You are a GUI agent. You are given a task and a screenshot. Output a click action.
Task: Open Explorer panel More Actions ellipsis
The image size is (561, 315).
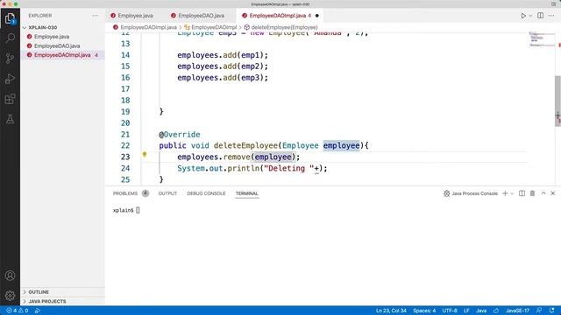[95, 16]
